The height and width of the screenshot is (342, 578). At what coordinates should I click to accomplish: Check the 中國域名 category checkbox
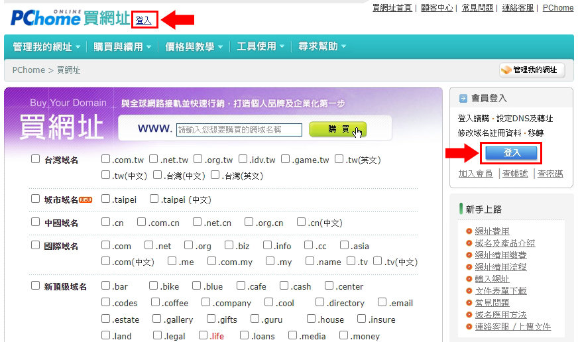click(x=35, y=222)
